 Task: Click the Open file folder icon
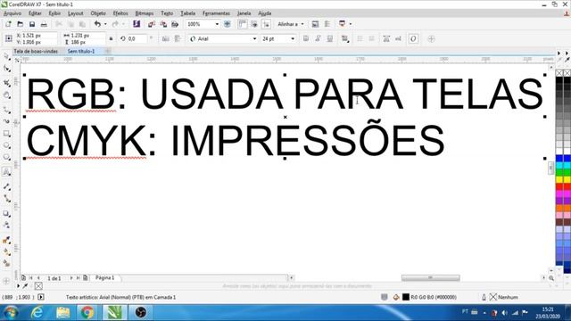(20, 24)
